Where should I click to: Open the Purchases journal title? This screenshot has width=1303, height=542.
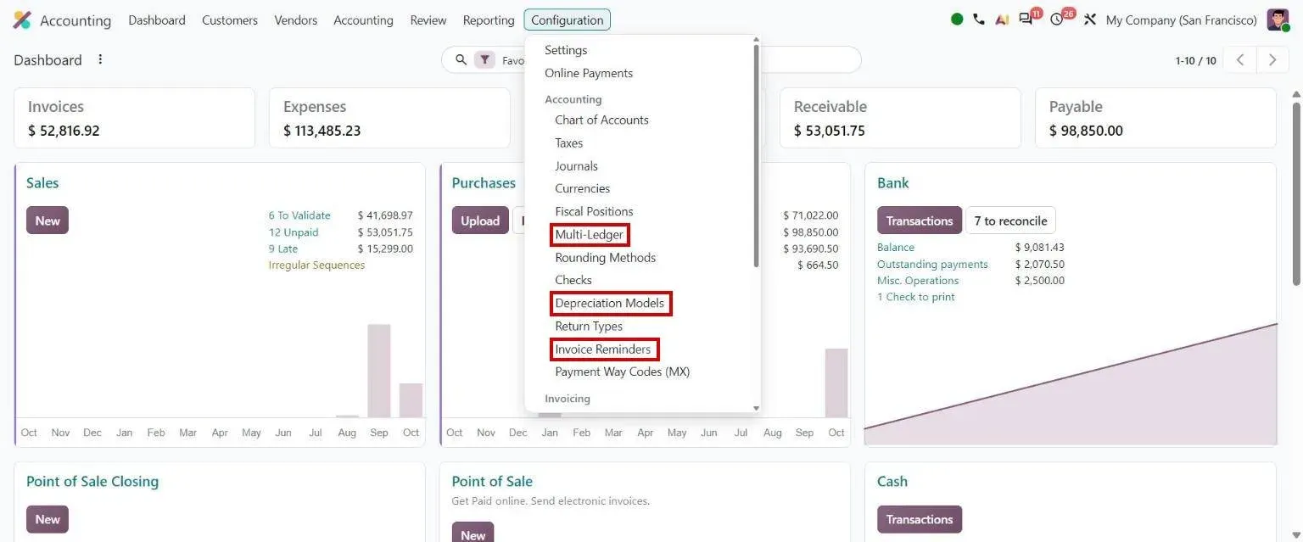484,183
